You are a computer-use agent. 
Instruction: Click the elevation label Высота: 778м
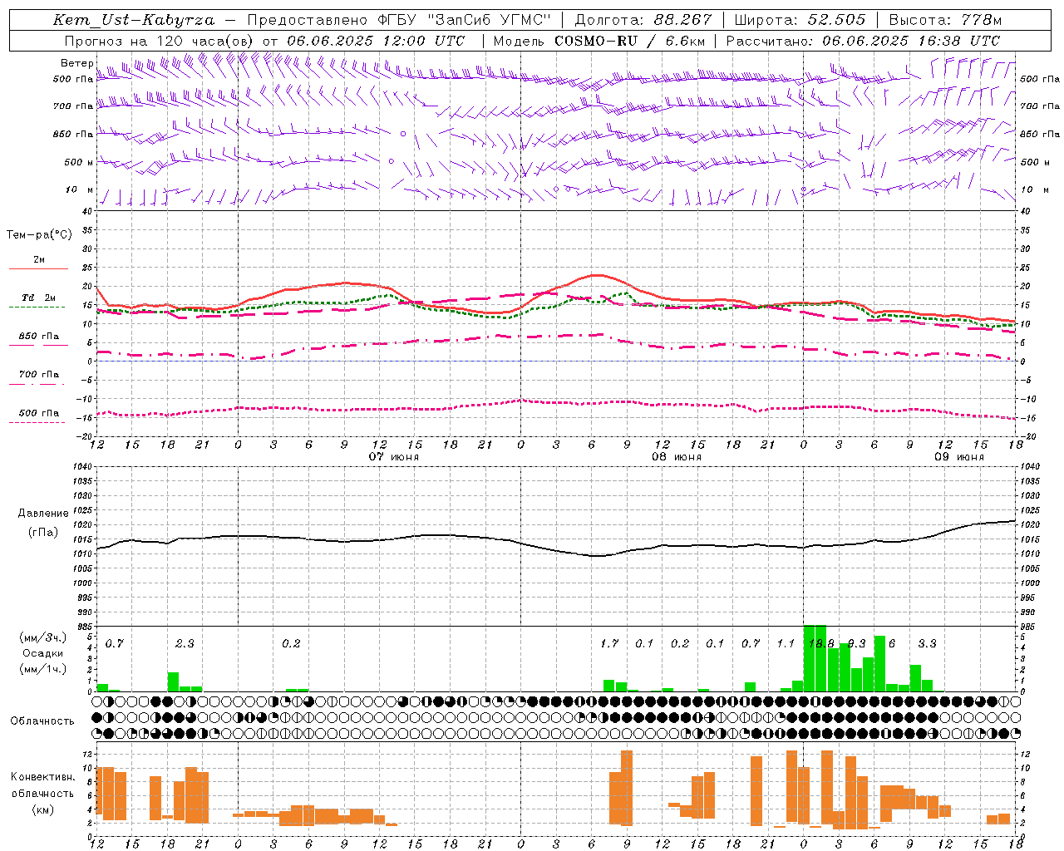945,20
